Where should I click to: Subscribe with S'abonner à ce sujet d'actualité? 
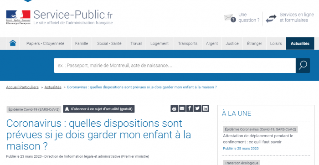(99, 109)
